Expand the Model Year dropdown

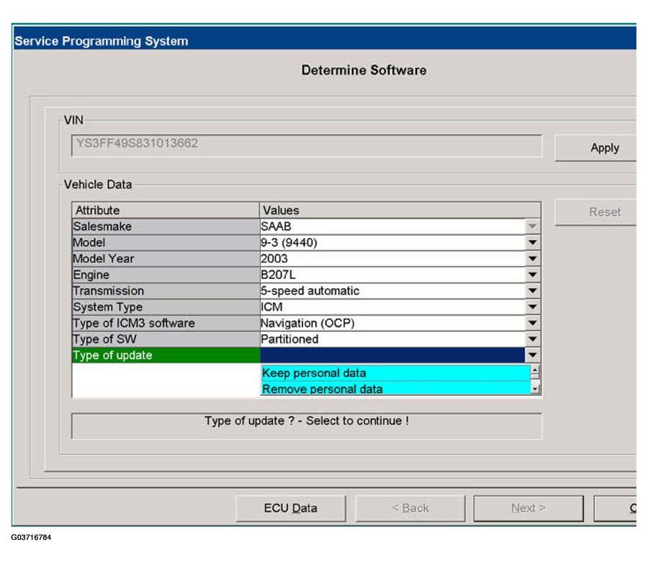pyautogui.click(x=533, y=259)
